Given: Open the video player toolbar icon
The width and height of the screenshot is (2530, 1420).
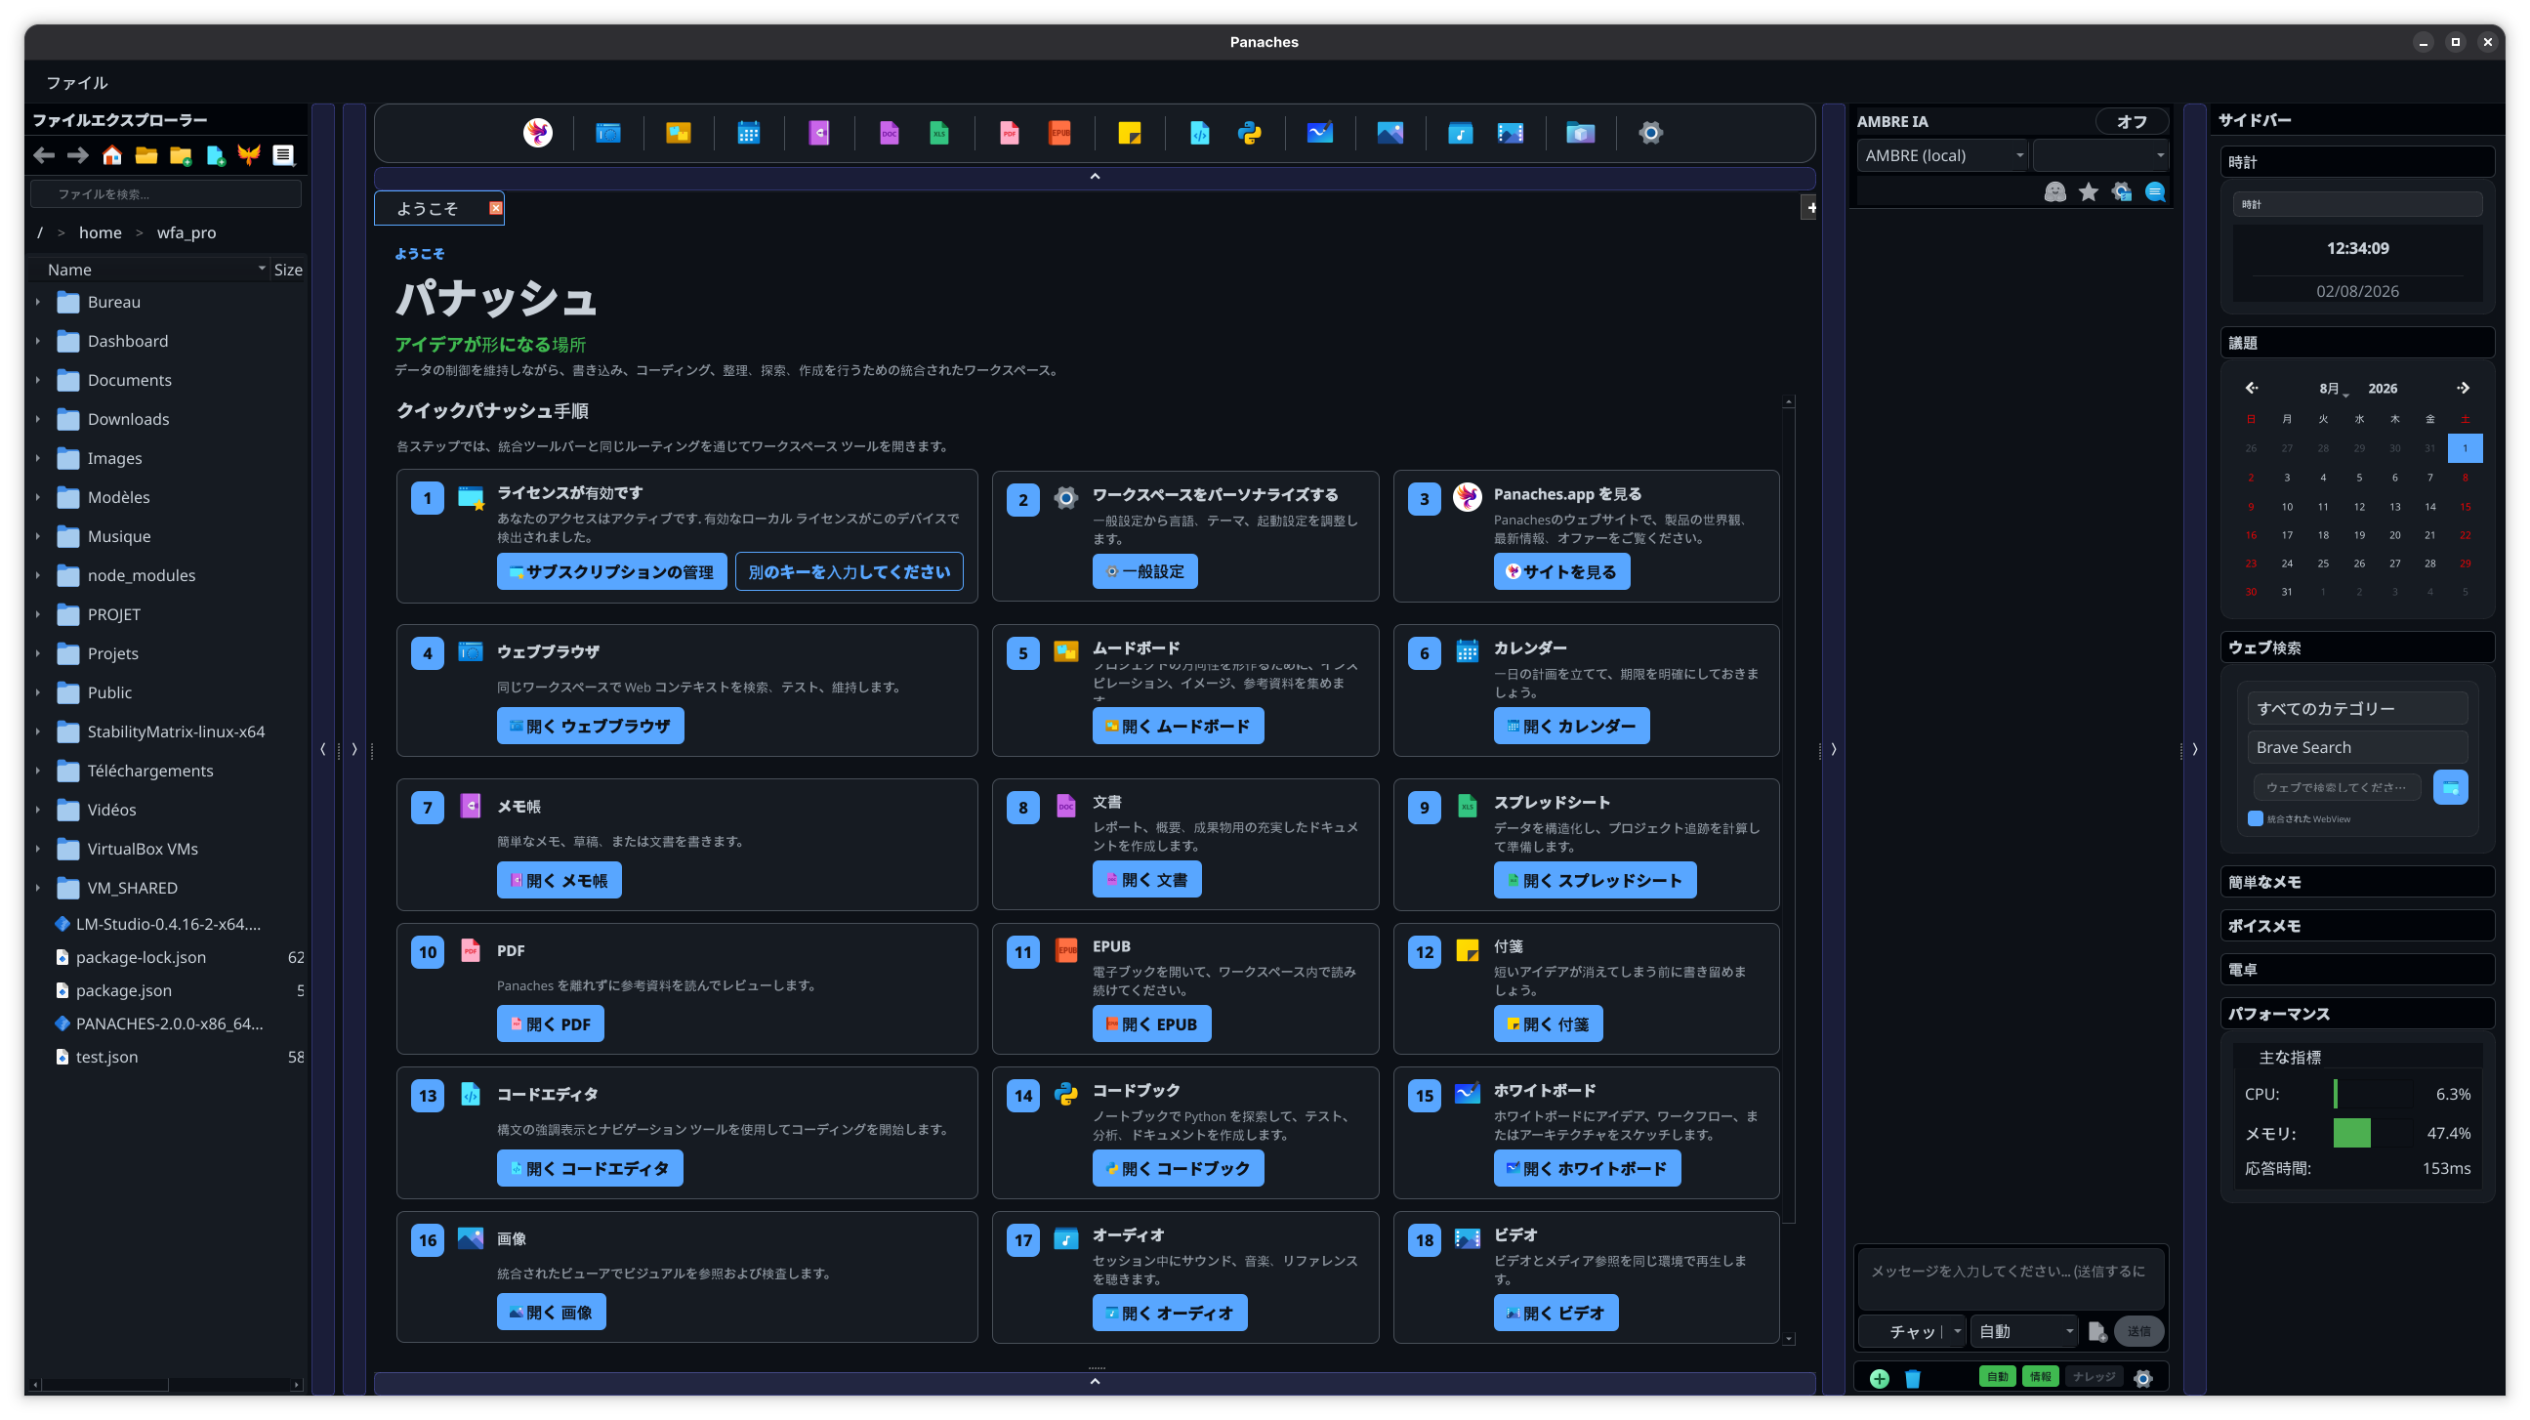Looking at the screenshot, I should [1511, 133].
